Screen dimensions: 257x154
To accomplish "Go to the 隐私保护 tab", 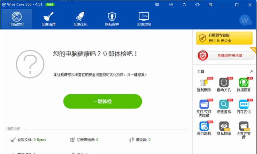I will point(112,19).
